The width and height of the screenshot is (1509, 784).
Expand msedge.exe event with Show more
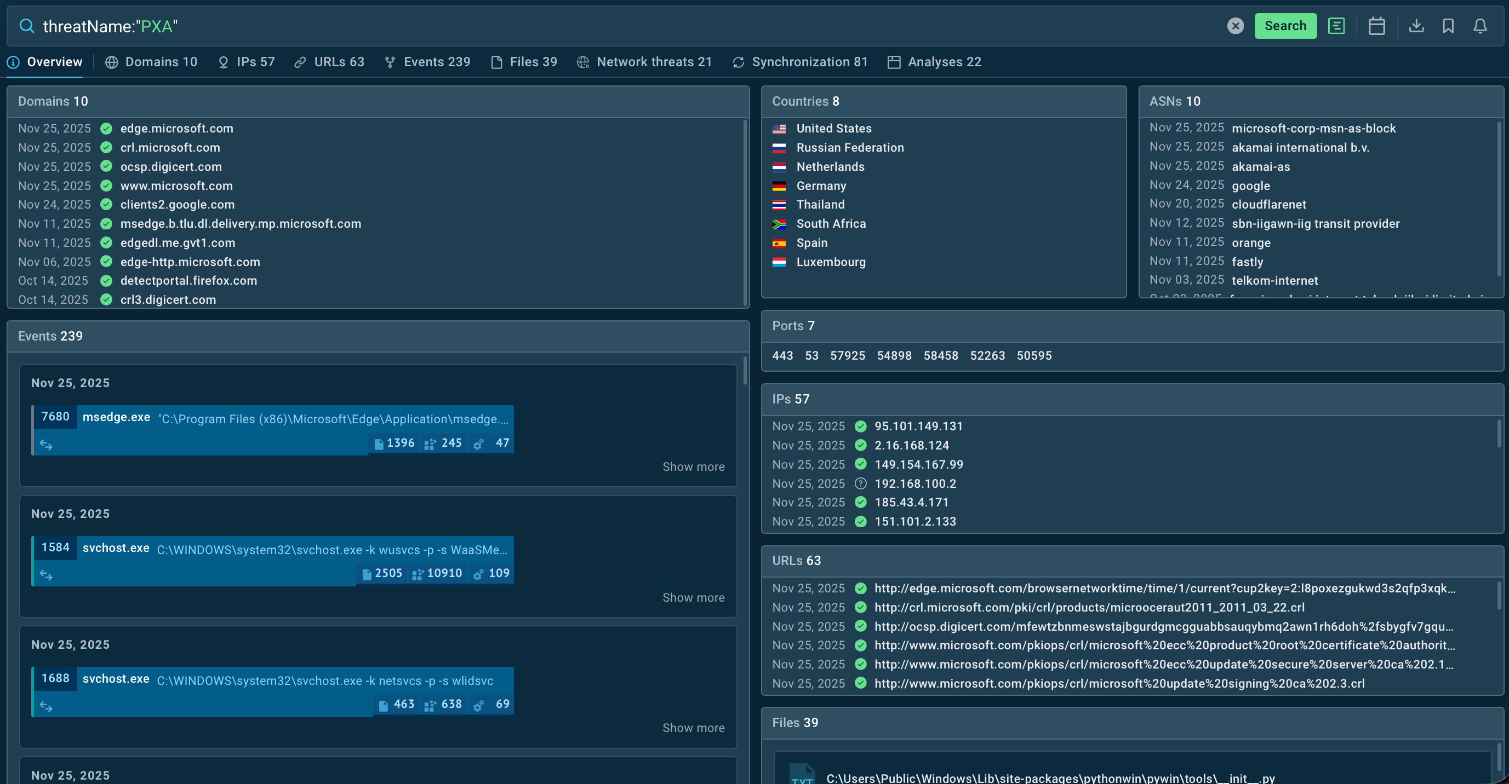point(693,466)
